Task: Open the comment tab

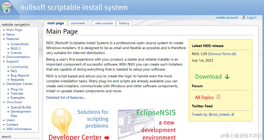Action: 78,23
